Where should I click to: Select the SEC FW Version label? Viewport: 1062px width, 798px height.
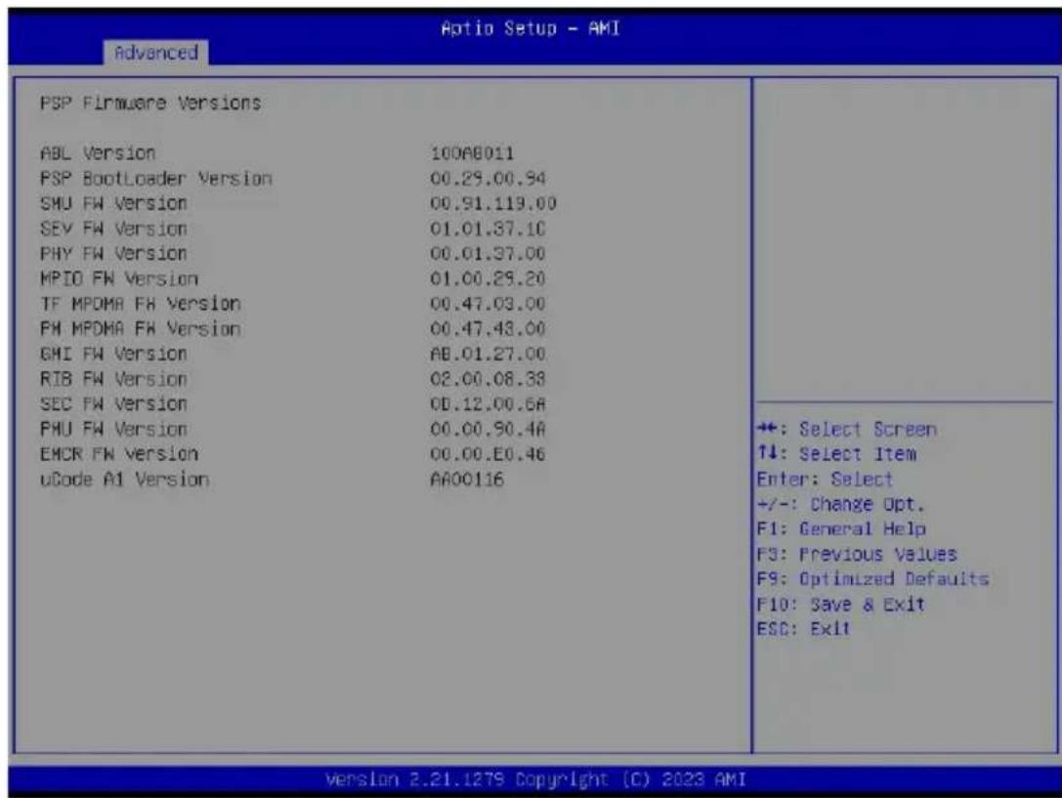click(x=113, y=404)
